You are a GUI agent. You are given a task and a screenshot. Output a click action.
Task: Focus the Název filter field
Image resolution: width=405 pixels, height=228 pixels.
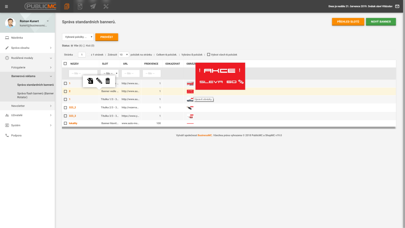[x=83, y=73]
